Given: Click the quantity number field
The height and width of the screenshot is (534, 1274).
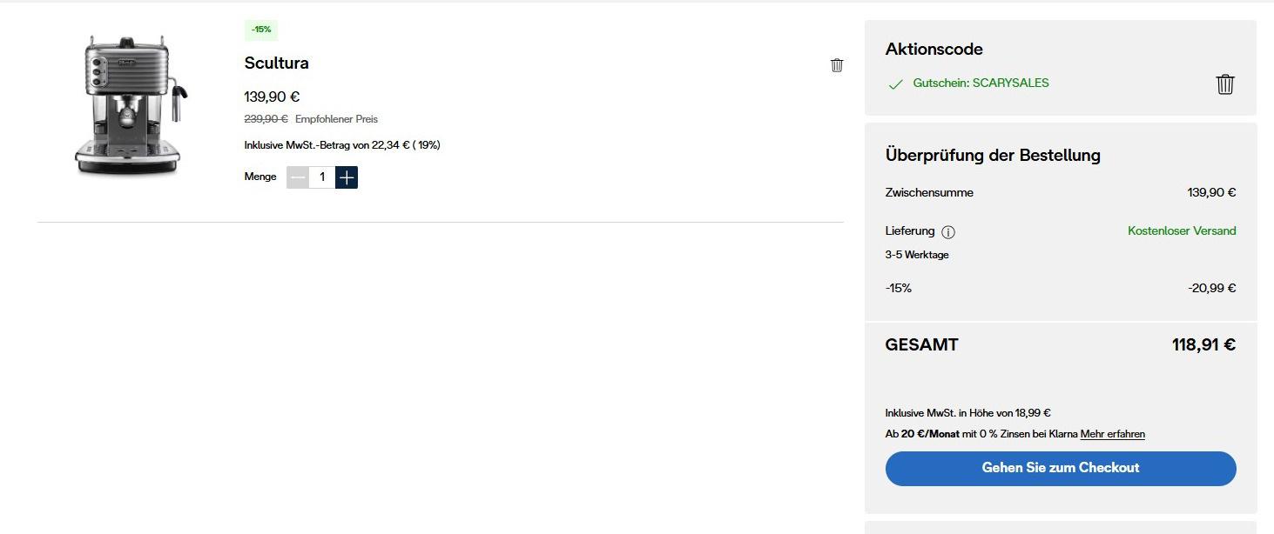Looking at the screenshot, I should coord(322,177).
